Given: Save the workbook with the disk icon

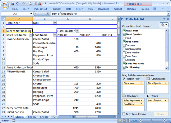Looking at the screenshot, I should (13, 3).
